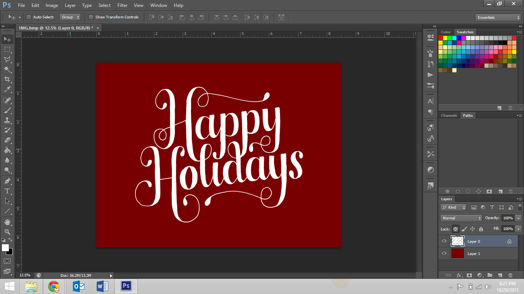
Task: Create a new layer from the Layers panel
Action: click(x=500, y=275)
